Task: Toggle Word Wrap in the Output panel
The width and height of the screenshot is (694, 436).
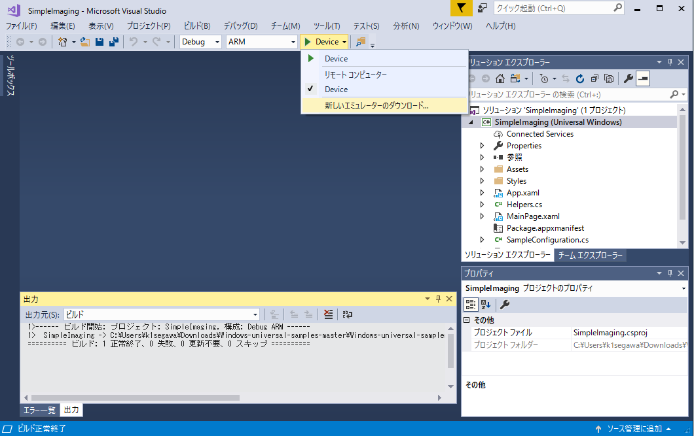Action: (x=348, y=314)
